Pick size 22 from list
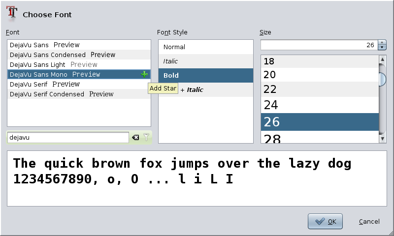 pos(320,89)
